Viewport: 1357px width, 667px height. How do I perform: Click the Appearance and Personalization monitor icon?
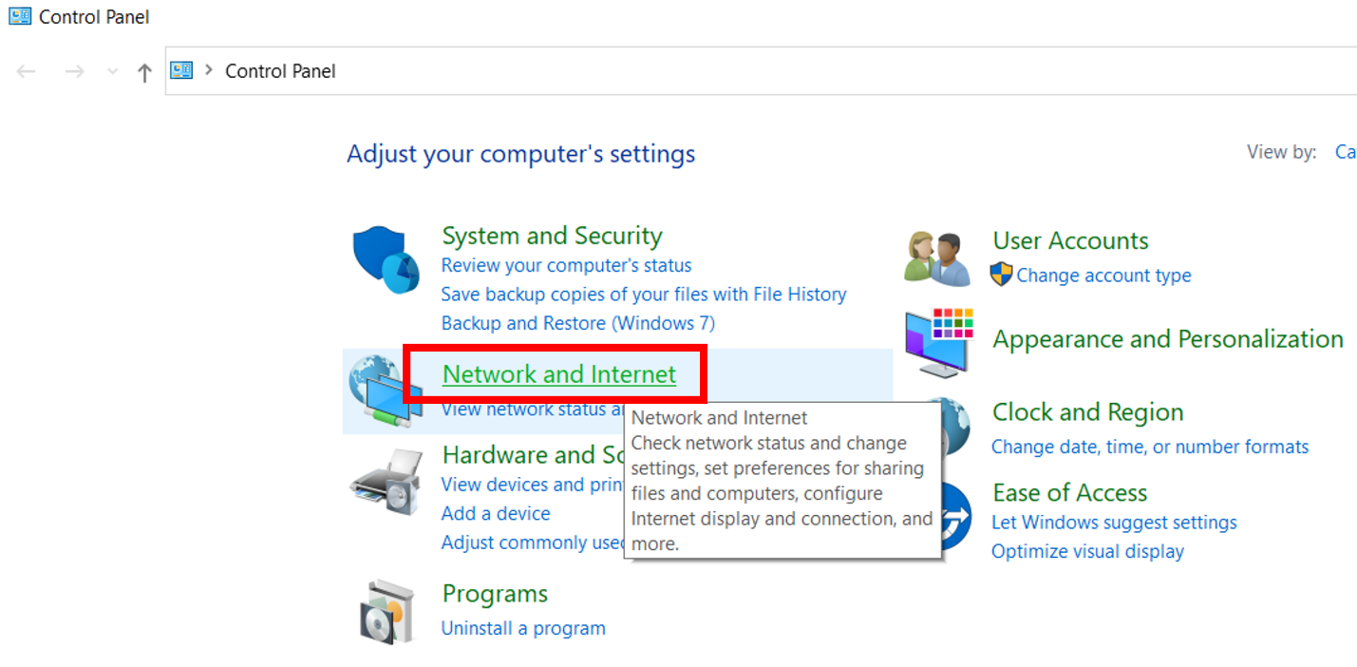click(x=939, y=340)
